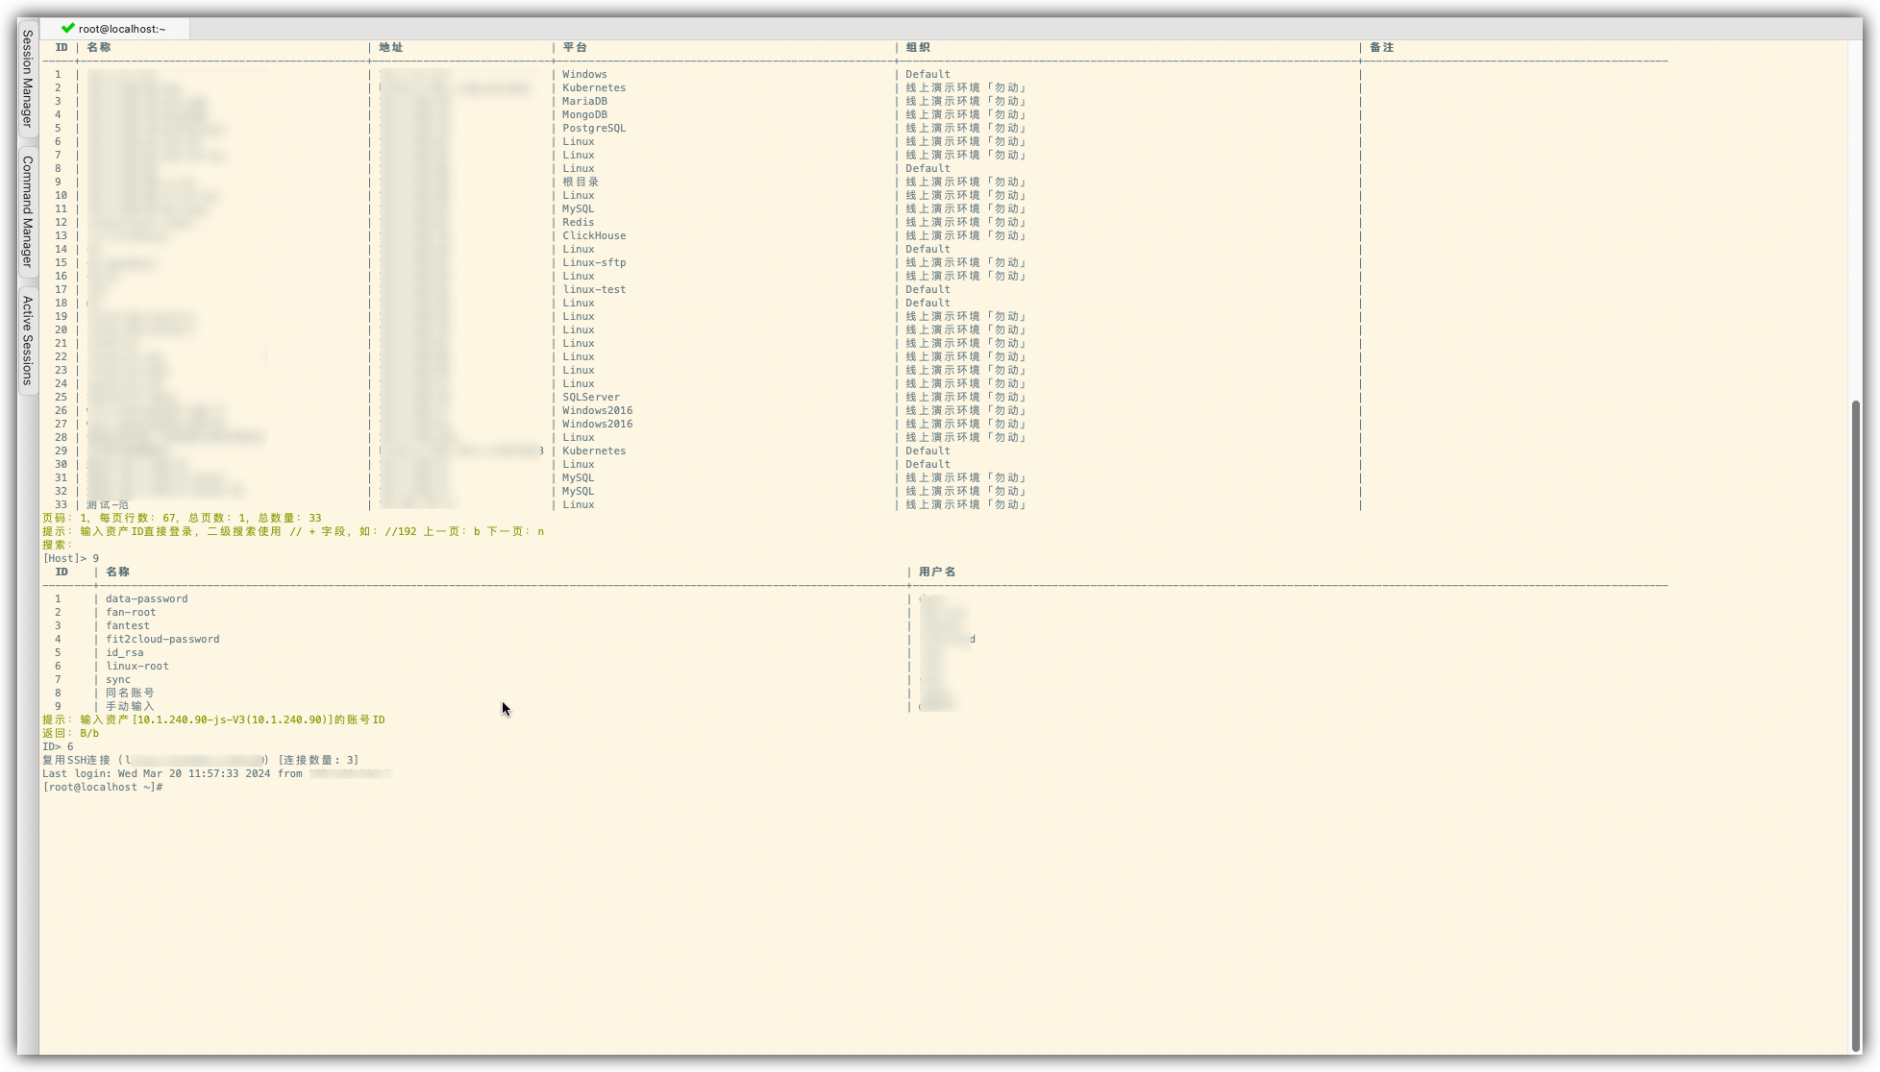Click the vertical scrollbar thumb
1880x1072 pixels.
[1856, 725]
